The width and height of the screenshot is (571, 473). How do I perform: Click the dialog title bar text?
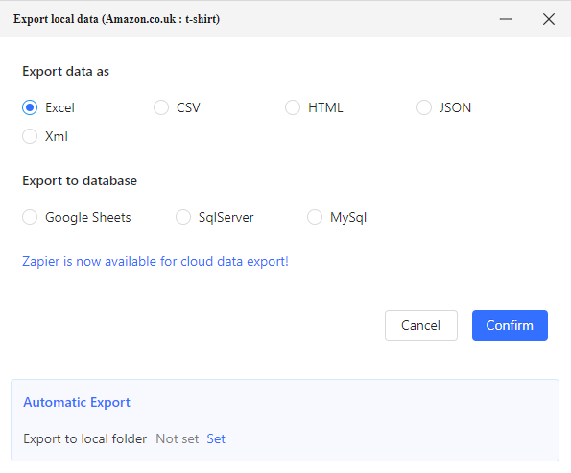click(116, 19)
